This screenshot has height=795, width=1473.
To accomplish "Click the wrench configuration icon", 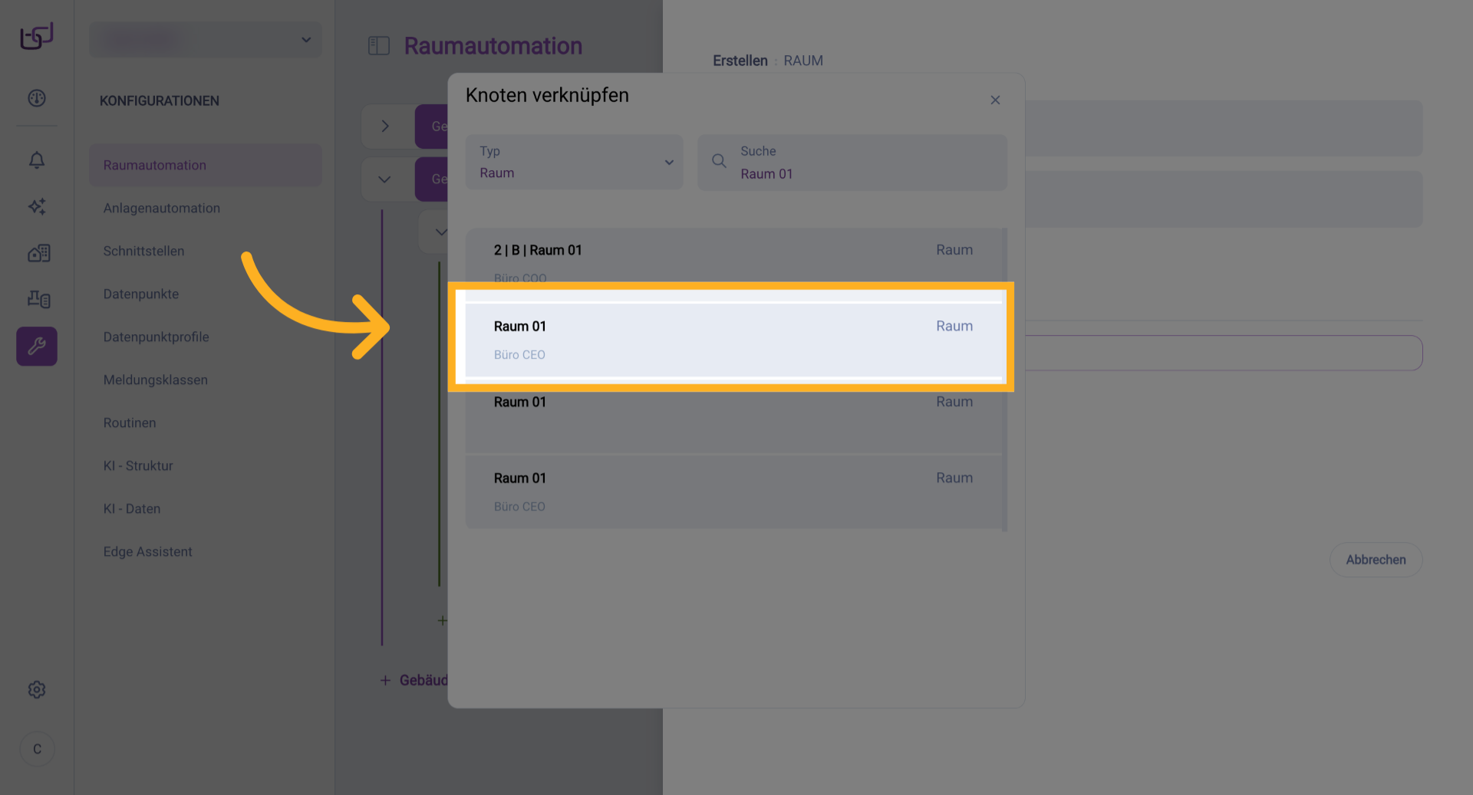I will (x=37, y=346).
